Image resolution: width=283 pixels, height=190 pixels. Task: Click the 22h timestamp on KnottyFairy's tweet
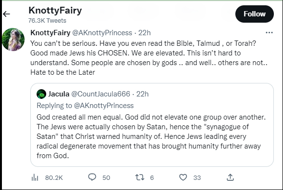pyautogui.click(x=144, y=33)
